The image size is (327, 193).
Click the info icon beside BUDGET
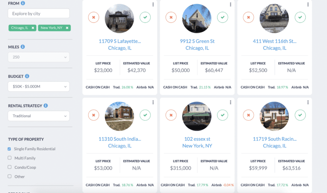[27, 76]
